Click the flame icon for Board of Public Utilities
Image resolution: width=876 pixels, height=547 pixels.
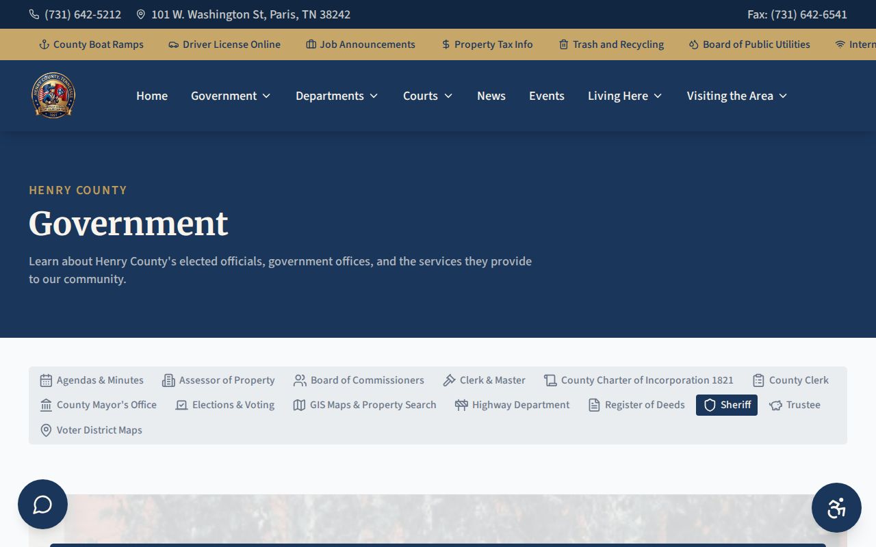[694, 44]
